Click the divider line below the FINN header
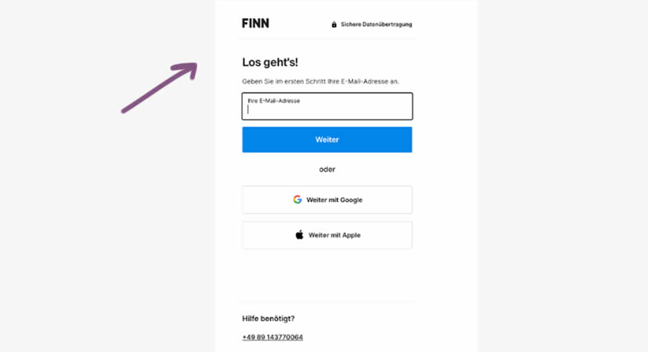The width and height of the screenshot is (648, 352). click(x=327, y=40)
